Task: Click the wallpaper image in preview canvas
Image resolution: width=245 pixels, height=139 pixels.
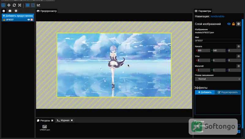Action: click(114, 65)
